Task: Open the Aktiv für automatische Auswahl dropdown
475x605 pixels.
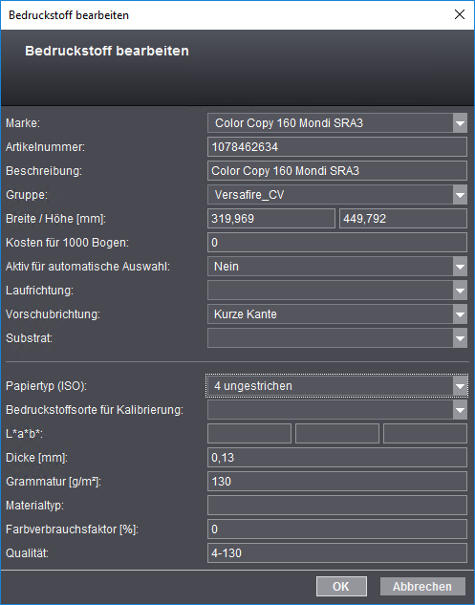Action: coord(460,267)
